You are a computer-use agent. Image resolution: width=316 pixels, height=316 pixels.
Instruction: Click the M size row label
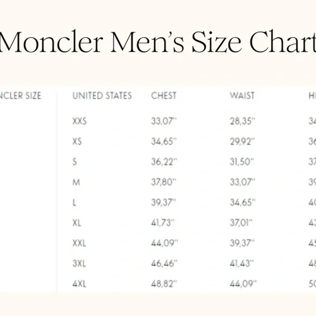pyautogui.click(x=76, y=182)
